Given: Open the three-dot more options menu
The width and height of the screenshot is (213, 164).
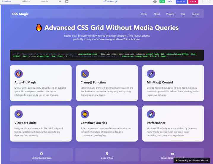Looking at the screenshot, I should (x=203, y=1).
